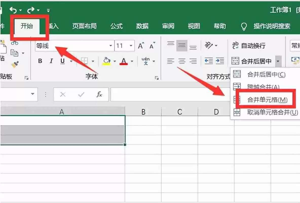This screenshot has width=300, height=203.
Task: Open clipboard pane launcher icon
Action: tap(26, 78)
